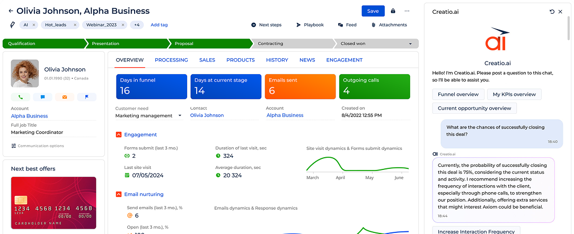Click the blue chat message icon

tap(42, 97)
